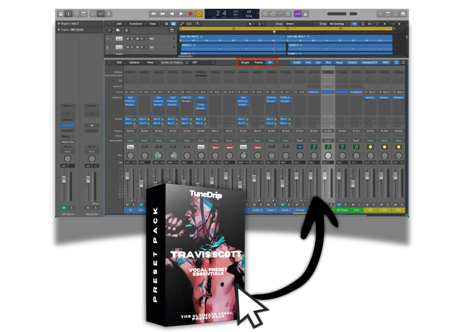Mute the DM Chord channel strip in the inspector

tap(64, 208)
